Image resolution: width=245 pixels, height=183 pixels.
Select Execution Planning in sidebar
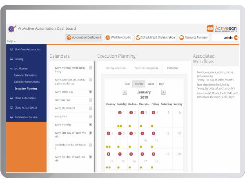click(26, 89)
